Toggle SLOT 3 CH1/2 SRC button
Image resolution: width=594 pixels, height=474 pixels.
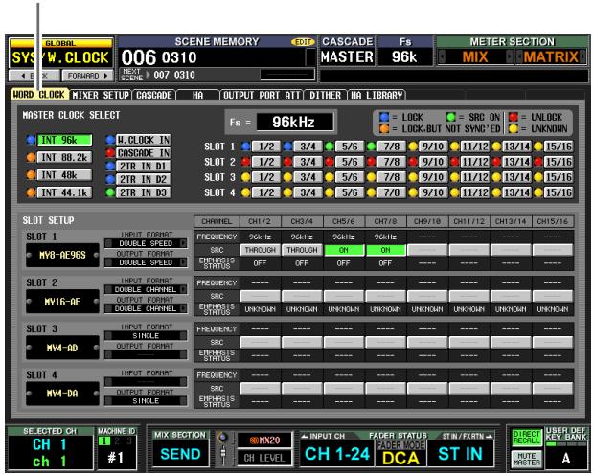click(x=261, y=342)
